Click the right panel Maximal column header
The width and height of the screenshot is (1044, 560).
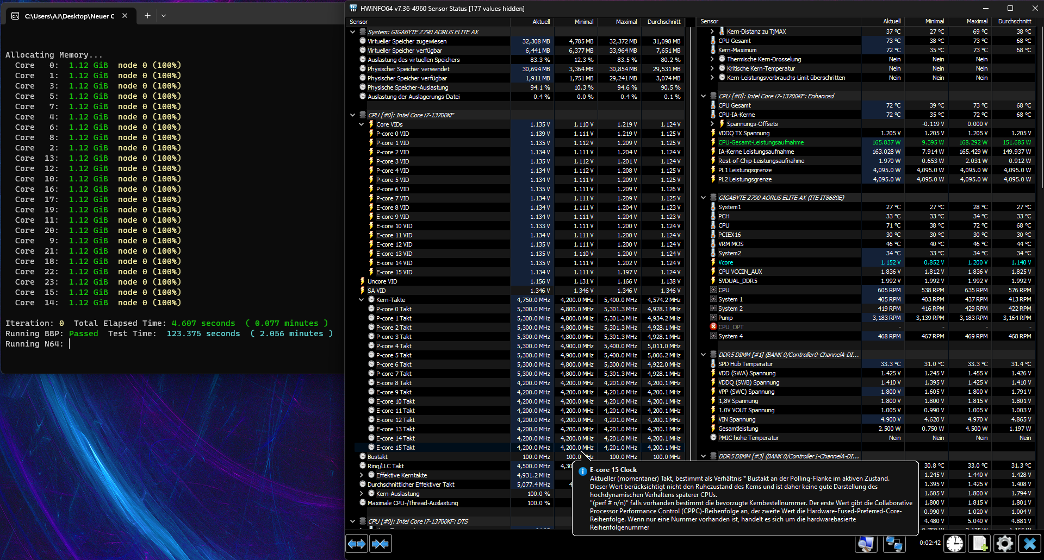pyautogui.click(x=970, y=21)
